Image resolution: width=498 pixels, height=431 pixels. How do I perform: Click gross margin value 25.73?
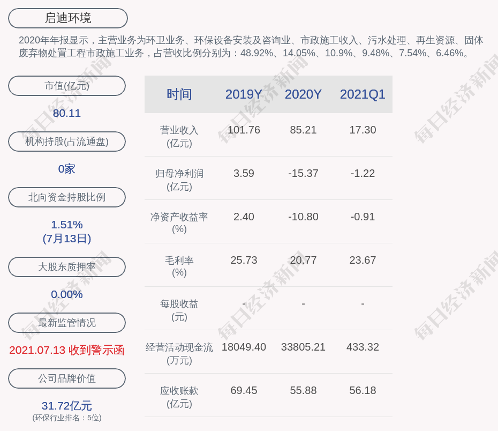[244, 261]
